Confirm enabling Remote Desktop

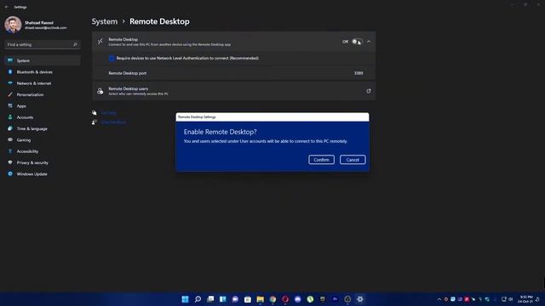pos(321,160)
